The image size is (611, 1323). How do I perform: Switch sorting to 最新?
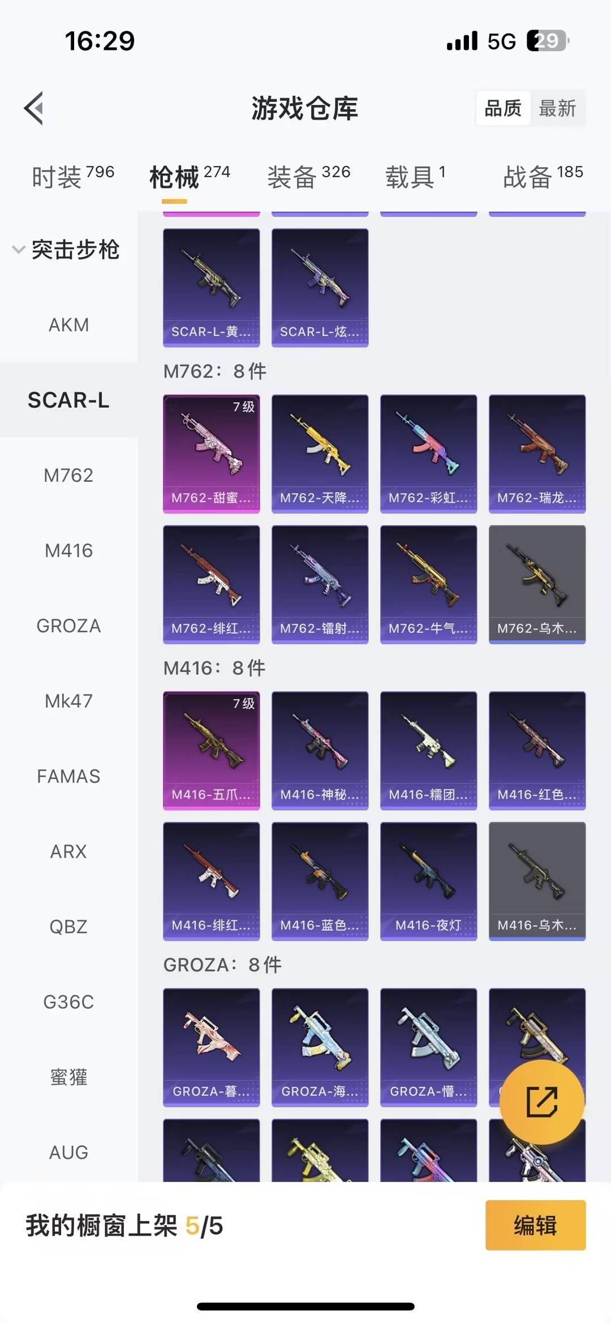click(x=557, y=108)
